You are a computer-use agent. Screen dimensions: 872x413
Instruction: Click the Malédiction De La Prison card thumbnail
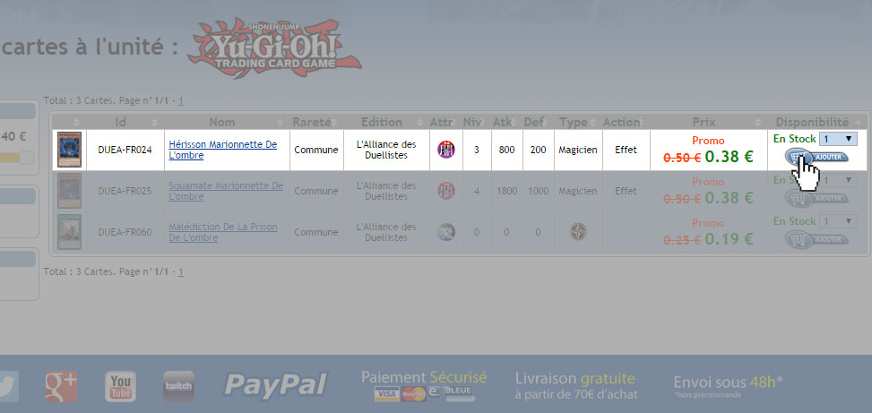point(70,232)
